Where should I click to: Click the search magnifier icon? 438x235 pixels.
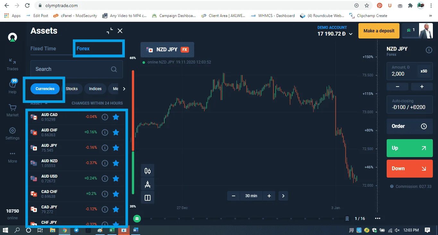point(114,69)
